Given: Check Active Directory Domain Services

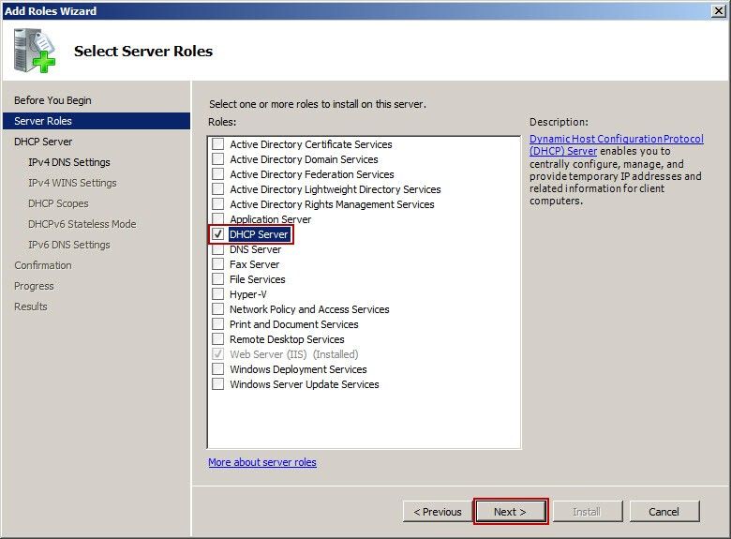Looking at the screenshot, I should tap(217, 158).
